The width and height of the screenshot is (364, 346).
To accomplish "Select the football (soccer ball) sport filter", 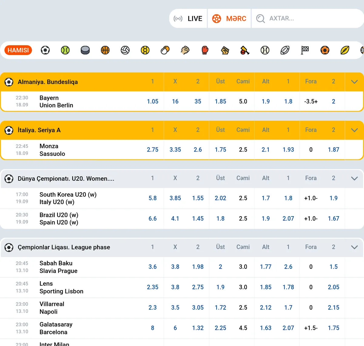I will pos(45,50).
